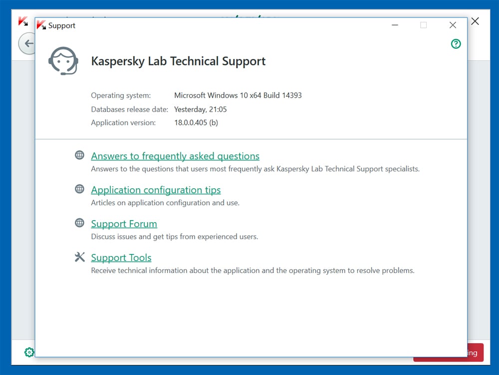The width and height of the screenshot is (499, 375).
Task: Click the Kaspersky Lab Technical Support heading
Action: [x=178, y=61]
